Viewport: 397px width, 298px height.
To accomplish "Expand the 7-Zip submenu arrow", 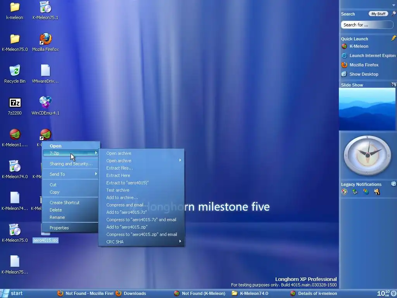I will pos(96,153).
